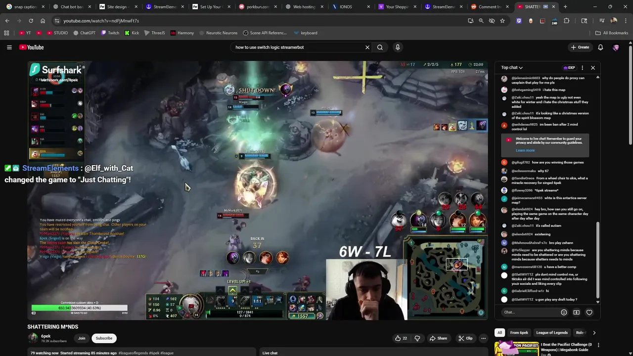This screenshot has width=633, height=356.
Task: Open the browser zoom magnifier icon
Action: pos(481,21)
